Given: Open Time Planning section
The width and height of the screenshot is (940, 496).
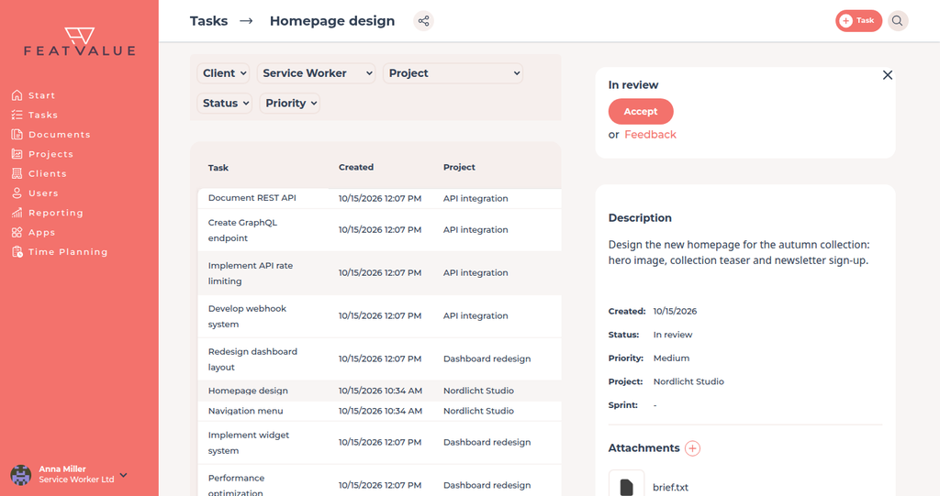Looking at the screenshot, I should (x=68, y=251).
